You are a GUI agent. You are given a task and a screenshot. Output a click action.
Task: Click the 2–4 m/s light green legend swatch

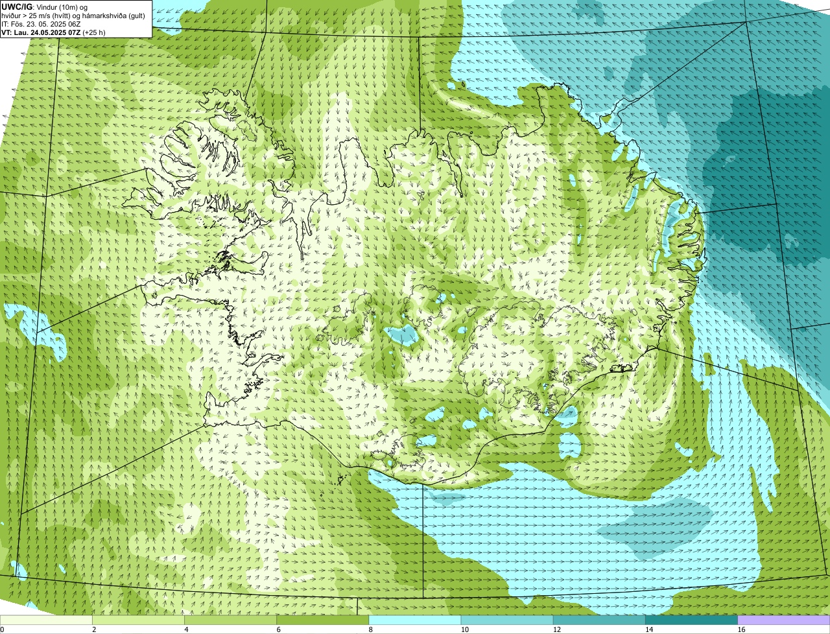tap(139, 620)
